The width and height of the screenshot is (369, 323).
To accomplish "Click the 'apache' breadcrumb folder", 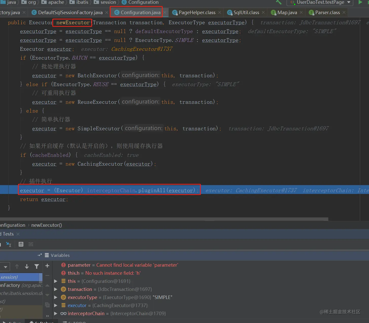I will (x=53, y=2).
